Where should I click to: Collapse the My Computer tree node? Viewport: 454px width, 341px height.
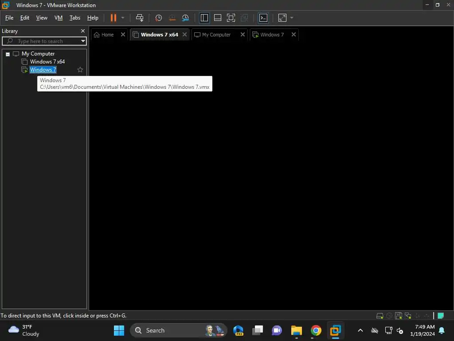coord(8,54)
